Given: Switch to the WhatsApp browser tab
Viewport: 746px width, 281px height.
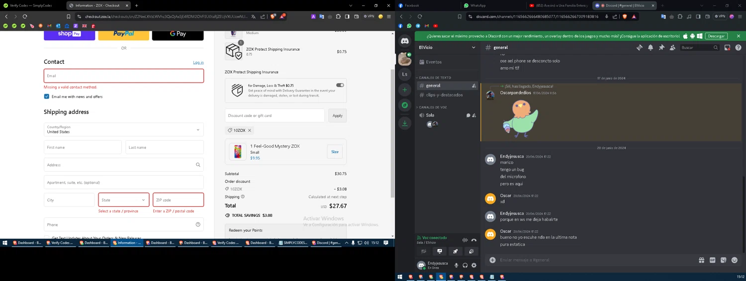Looking at the screenshot, I should pyautogui.click(x=492, y=5).
